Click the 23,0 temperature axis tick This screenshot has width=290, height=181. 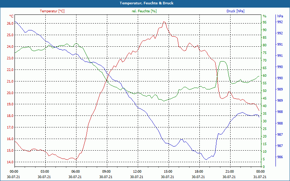11,58
